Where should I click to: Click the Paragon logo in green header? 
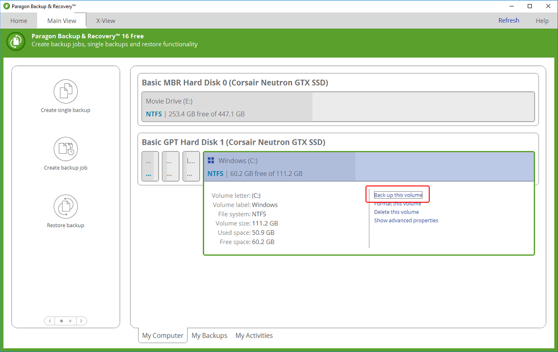[16, 41]
